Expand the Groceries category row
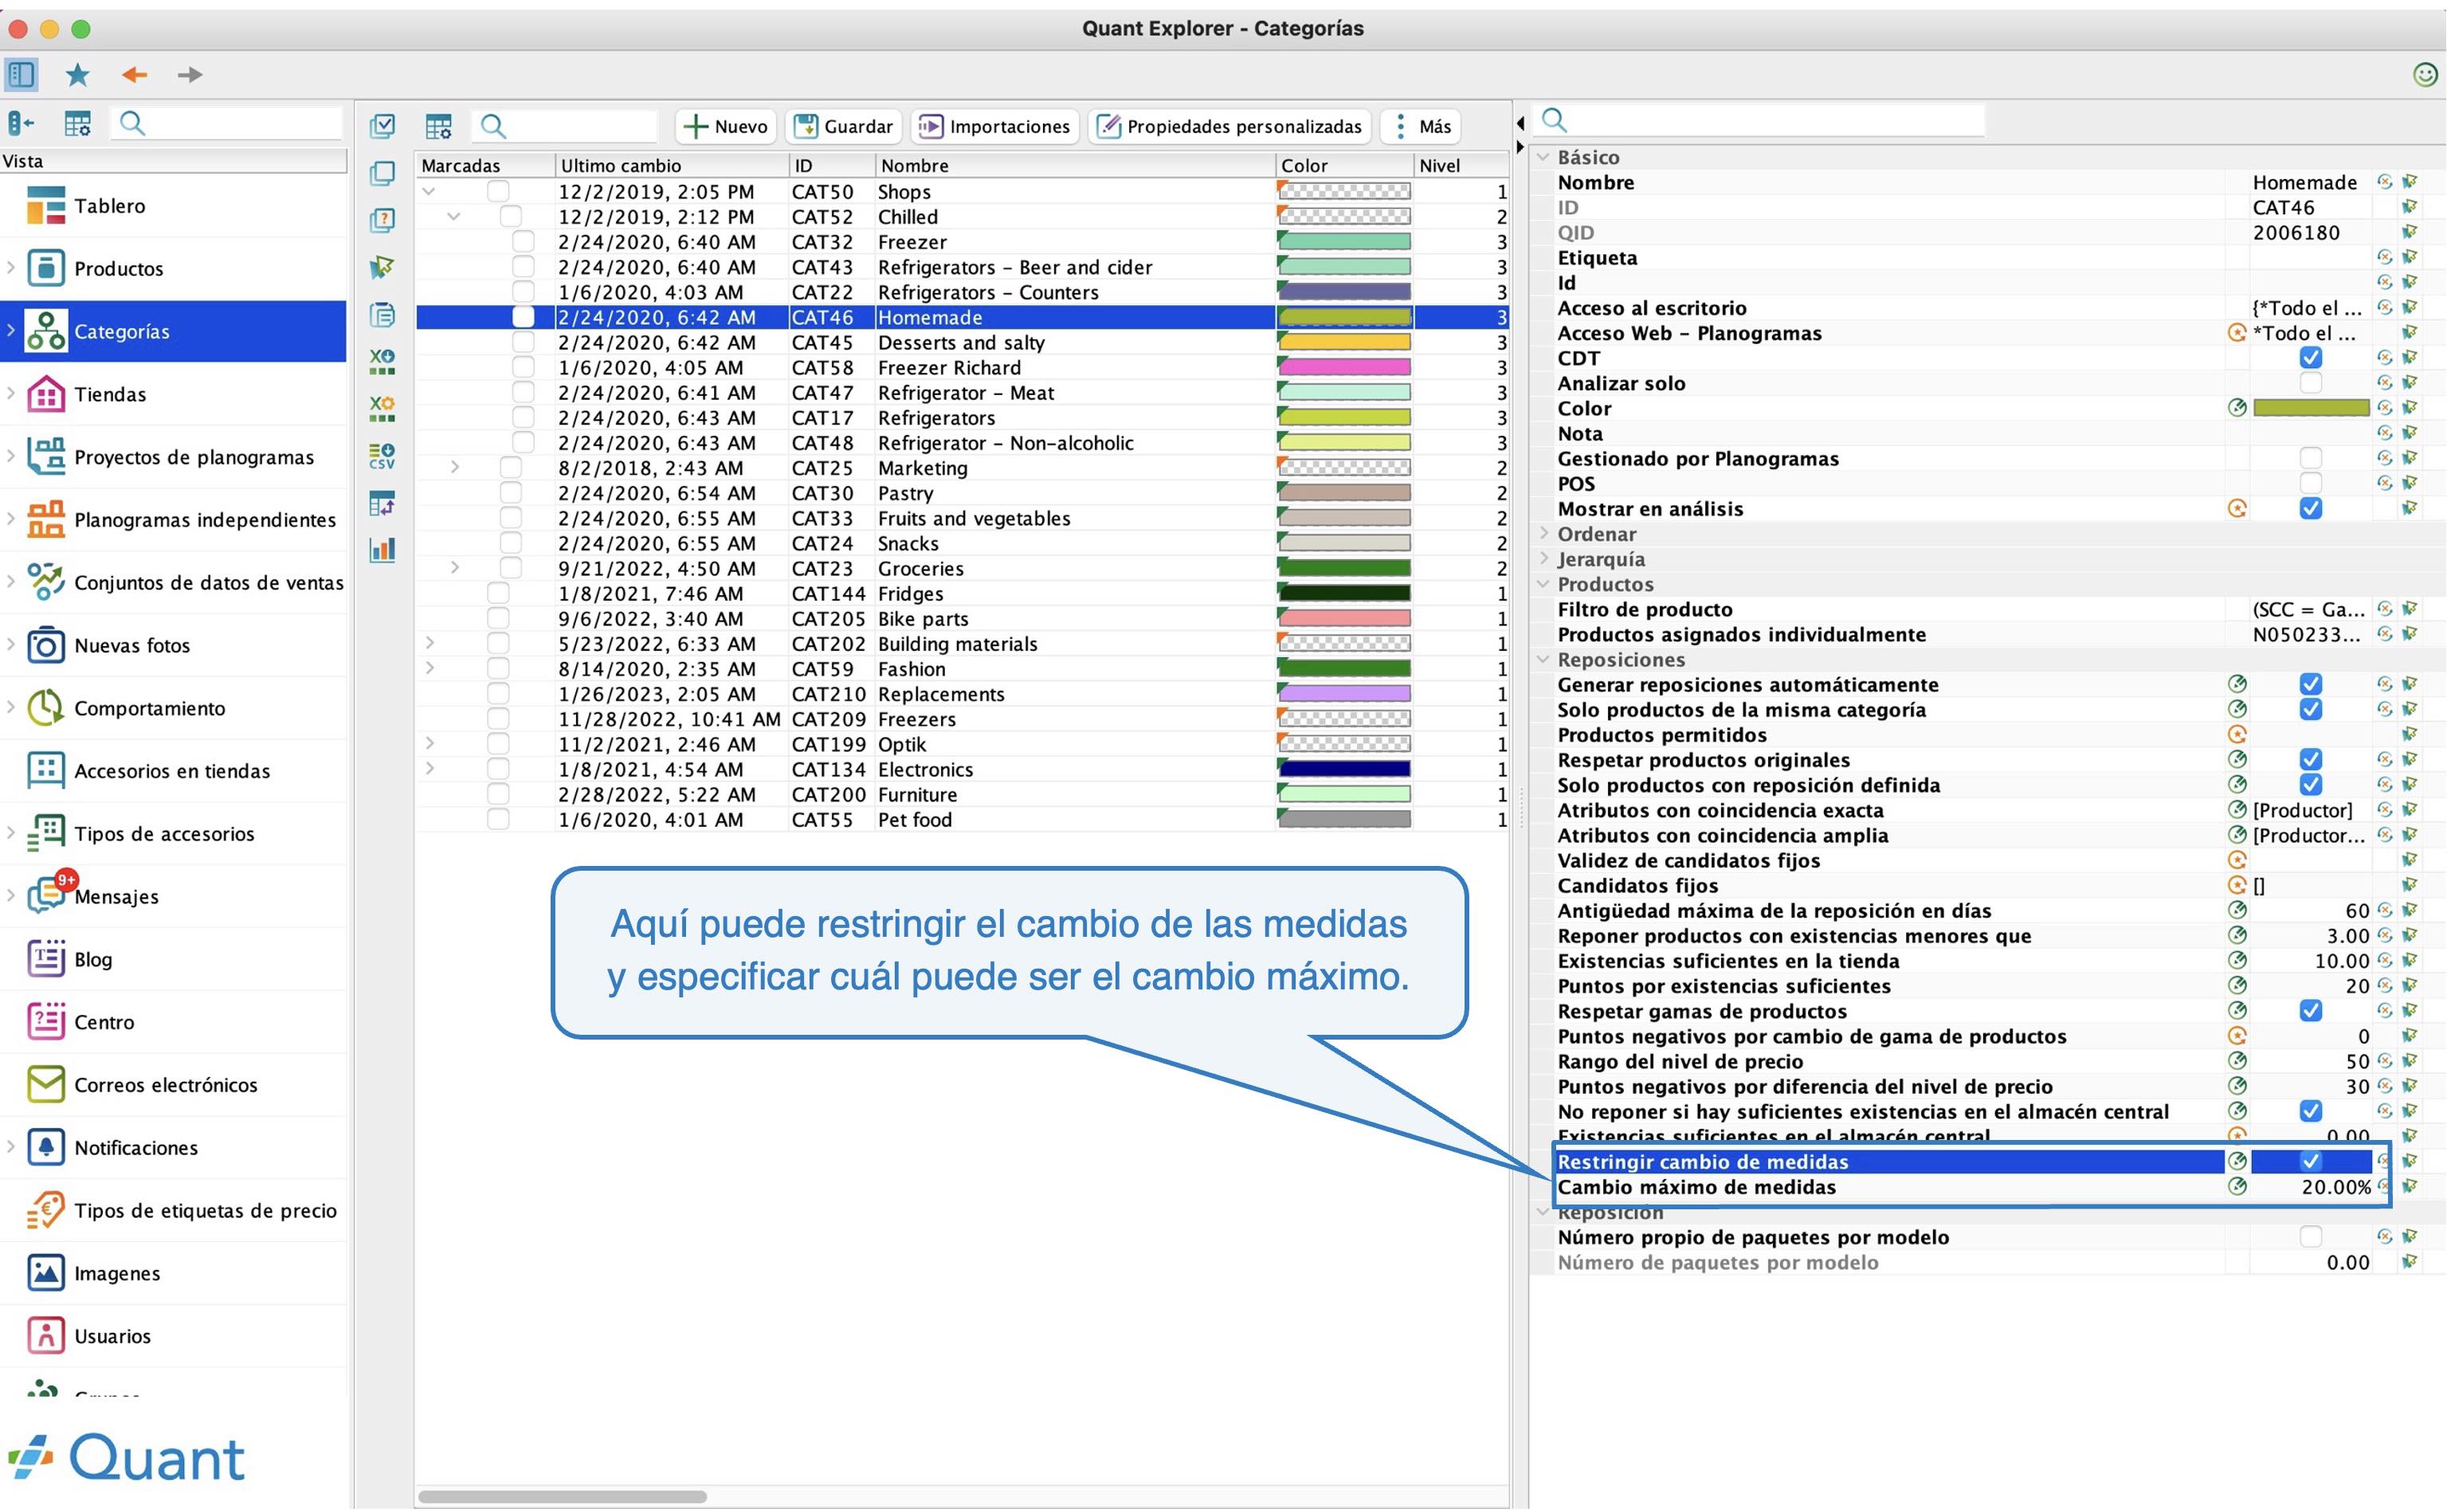 click(455, 568)
